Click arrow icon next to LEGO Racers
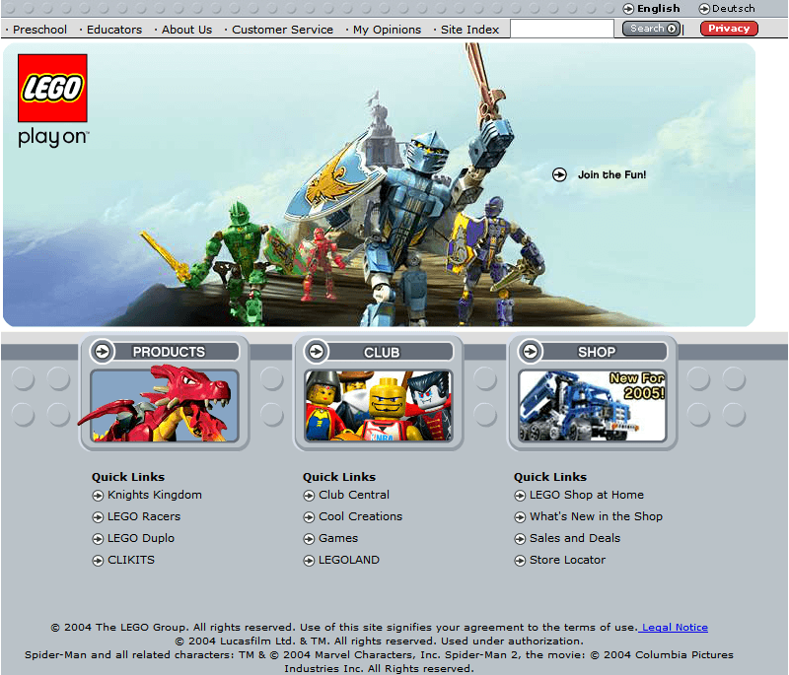Image resolution: width=789 pixels, height=675 pixels. [x=98, y=517]
